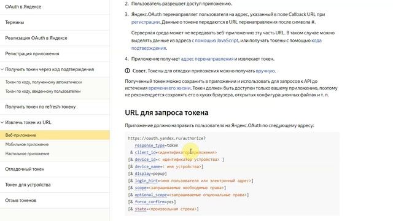The height and width of the screenshot is (221, 393).
Task: Select the highlighted 'Веб-приложение' item
Action: point(55,135)
